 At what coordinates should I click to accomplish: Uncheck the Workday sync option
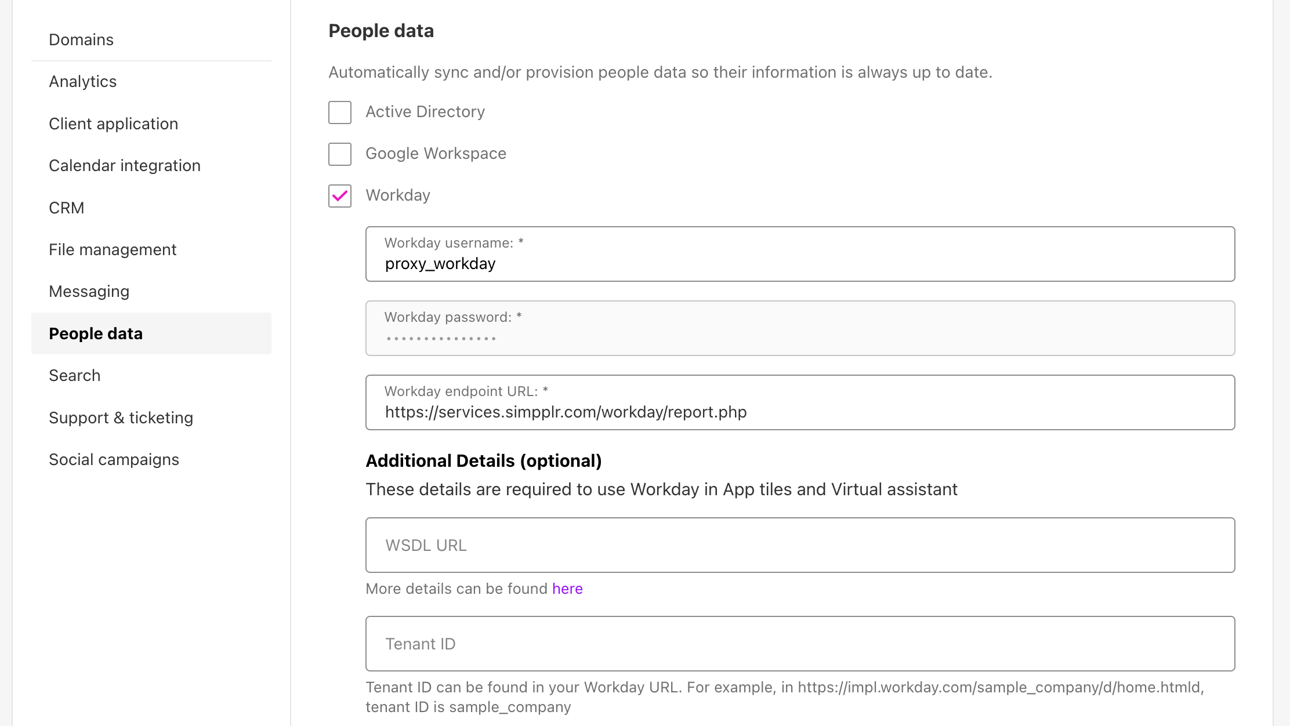pos(339,196)
